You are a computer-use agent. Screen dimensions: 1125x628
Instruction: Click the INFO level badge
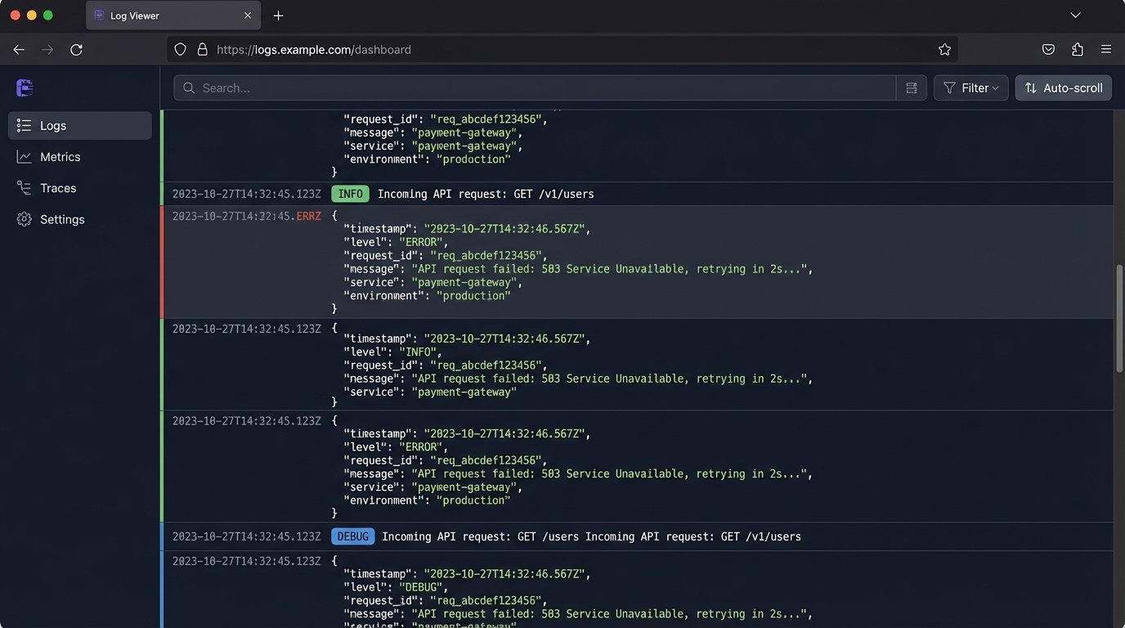click(x=350, y=194)
